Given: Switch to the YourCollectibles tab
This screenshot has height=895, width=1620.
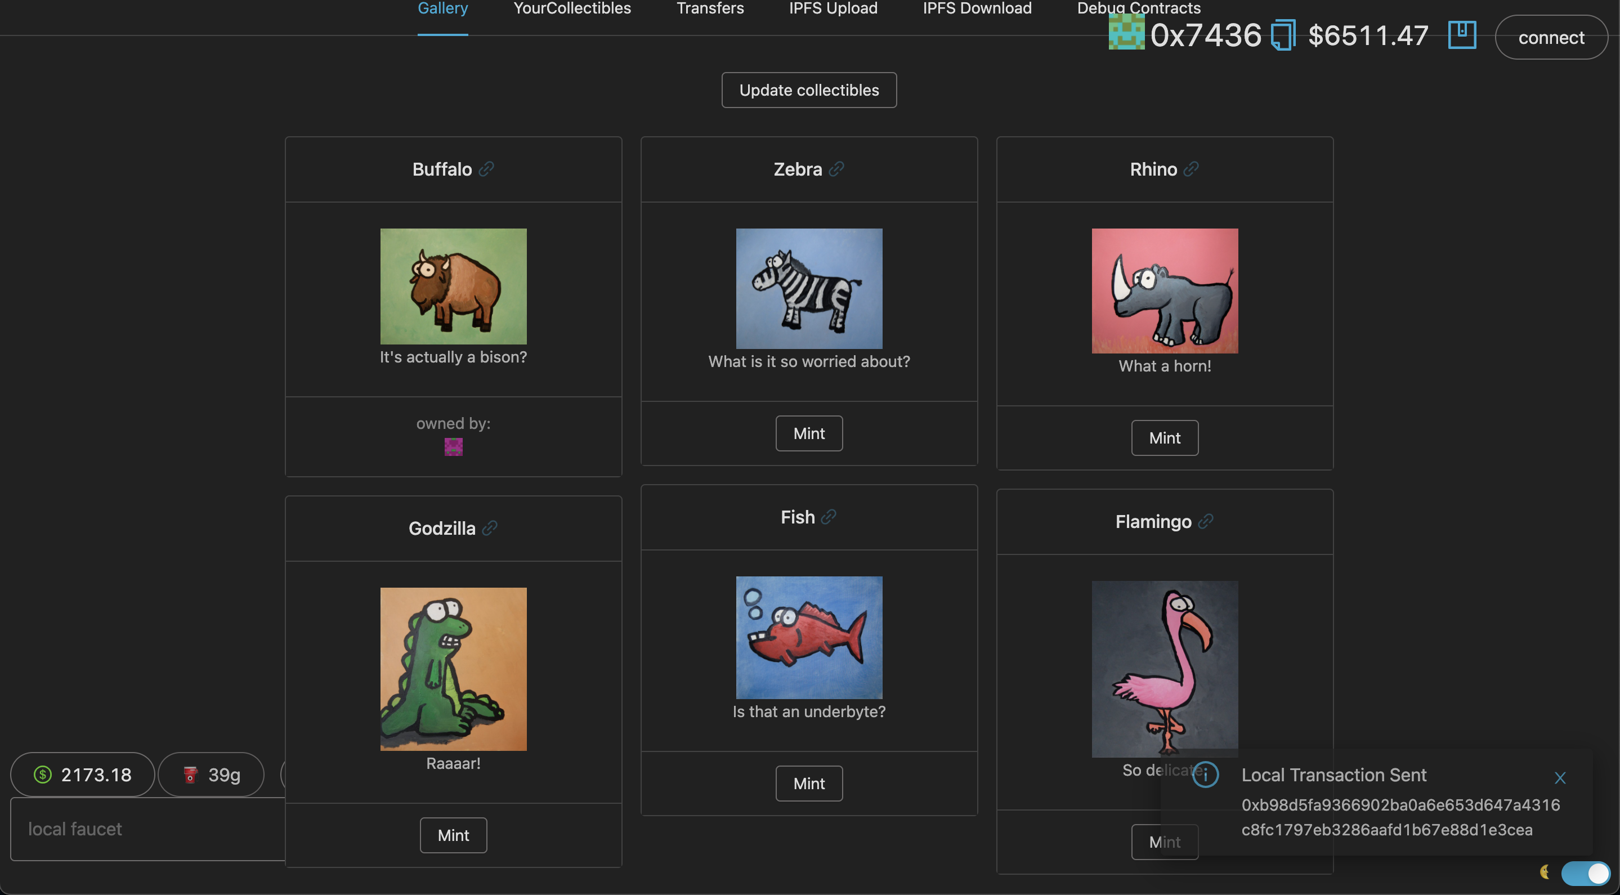Looking at the screenshot, I should click(572, 9).
